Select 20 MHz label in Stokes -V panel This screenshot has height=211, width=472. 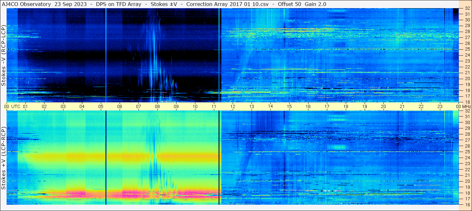click(467, 78)
